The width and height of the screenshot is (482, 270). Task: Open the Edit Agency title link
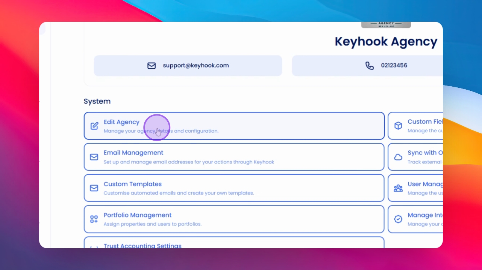pyautogui.click(x=121, y=122)
